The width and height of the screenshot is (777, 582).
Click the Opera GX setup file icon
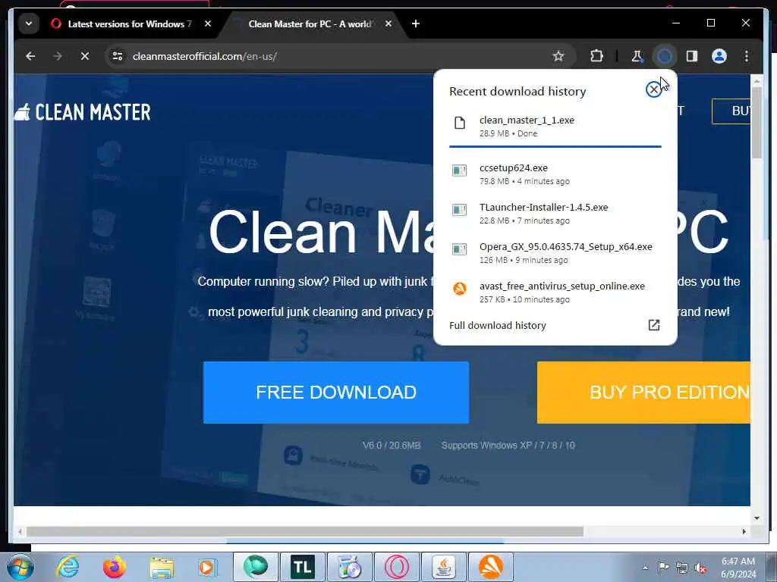[x=459, y=249]
